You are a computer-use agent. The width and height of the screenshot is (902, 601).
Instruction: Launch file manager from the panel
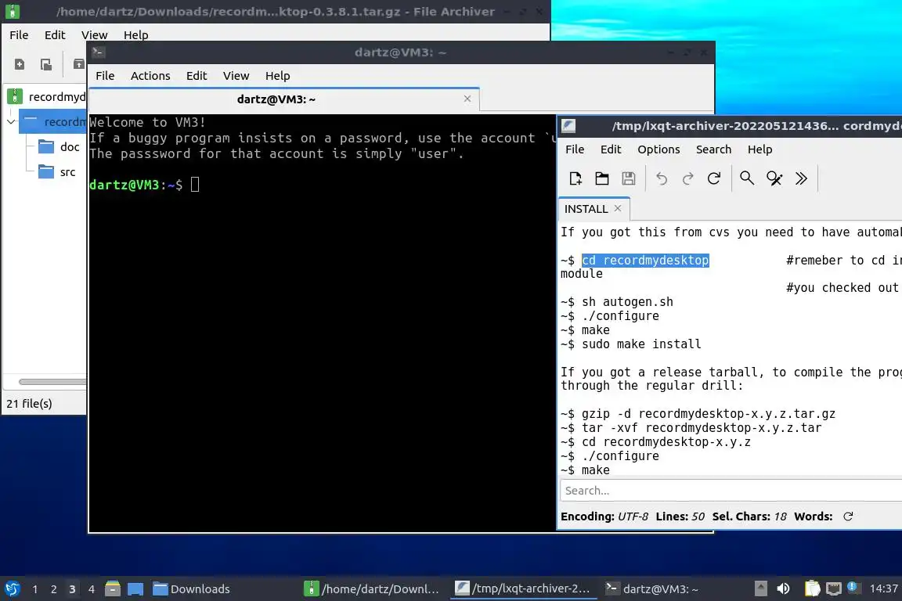click(113, 588)
